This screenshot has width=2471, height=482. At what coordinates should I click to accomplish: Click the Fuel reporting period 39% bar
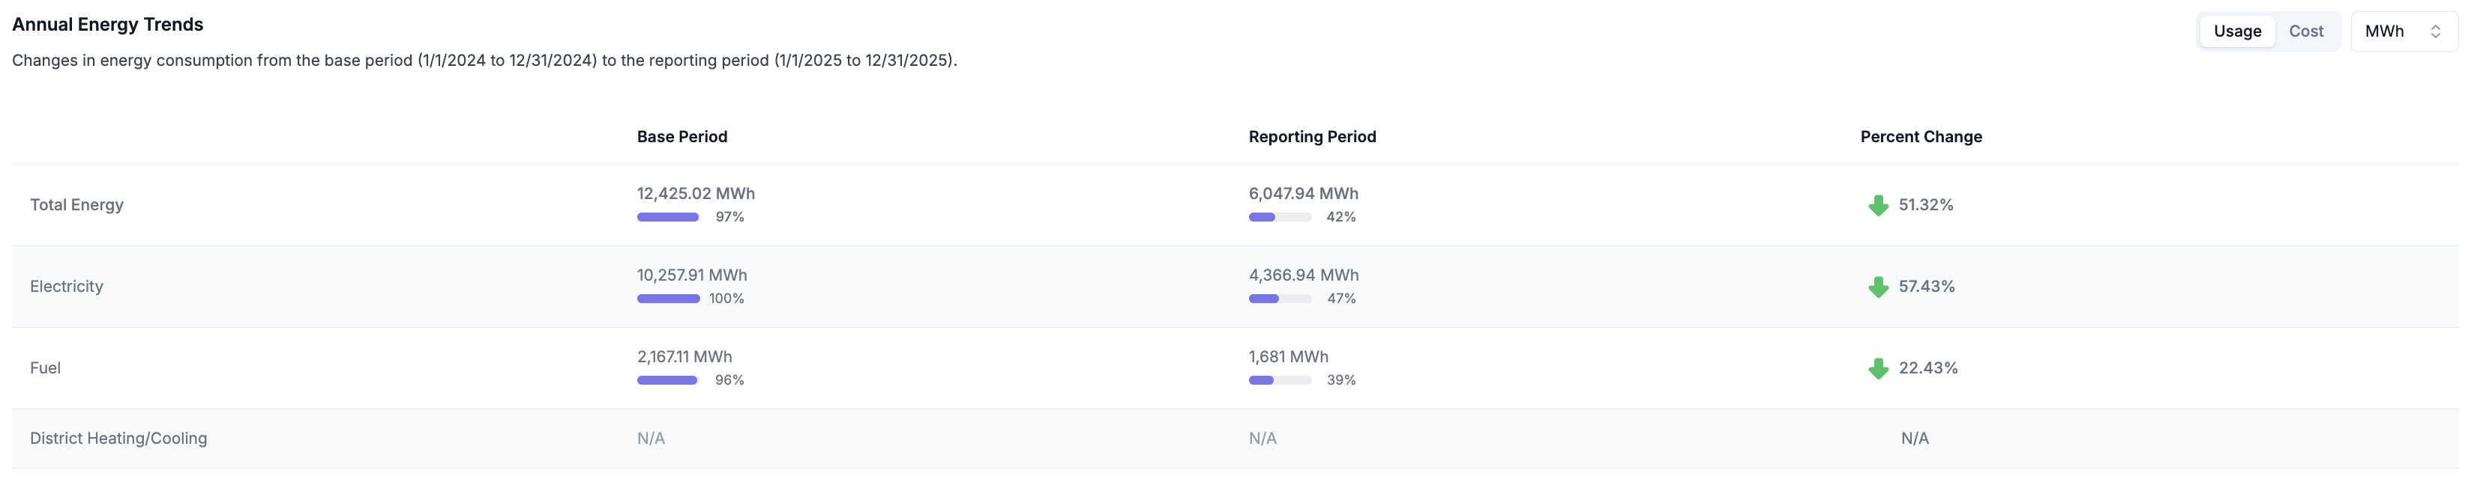[x=1279, y=380]
